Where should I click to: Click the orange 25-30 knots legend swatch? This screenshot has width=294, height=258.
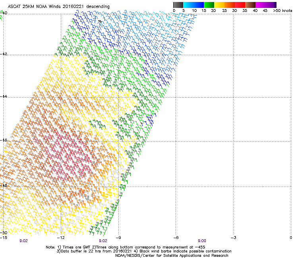230,5
